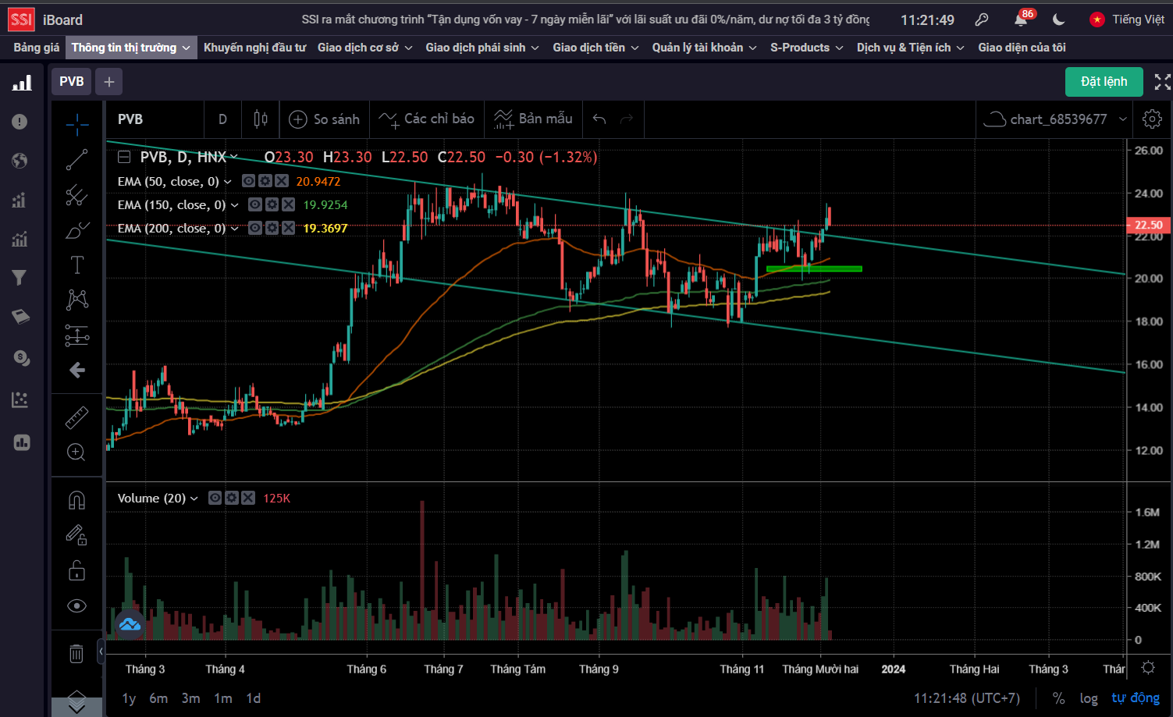Select the Text annotation tool
This screenshot has height=717, width=1173.
click(76, 265)
